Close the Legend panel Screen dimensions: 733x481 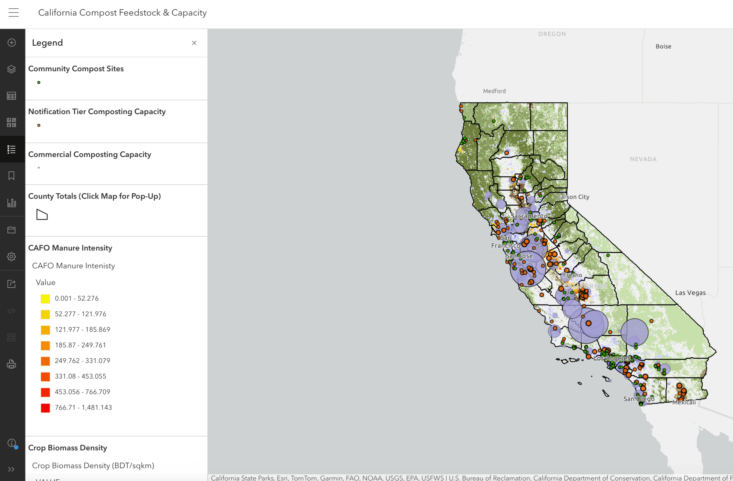coord(194,43)
